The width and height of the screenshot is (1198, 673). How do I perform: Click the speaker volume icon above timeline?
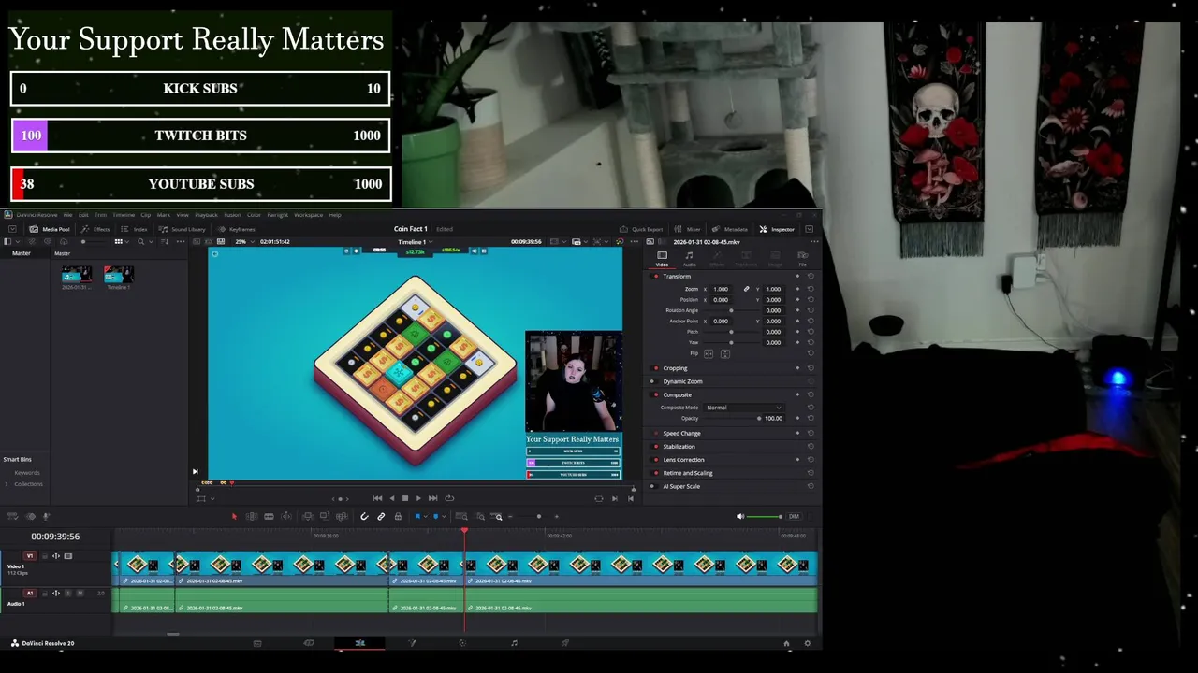click(740, 516)
